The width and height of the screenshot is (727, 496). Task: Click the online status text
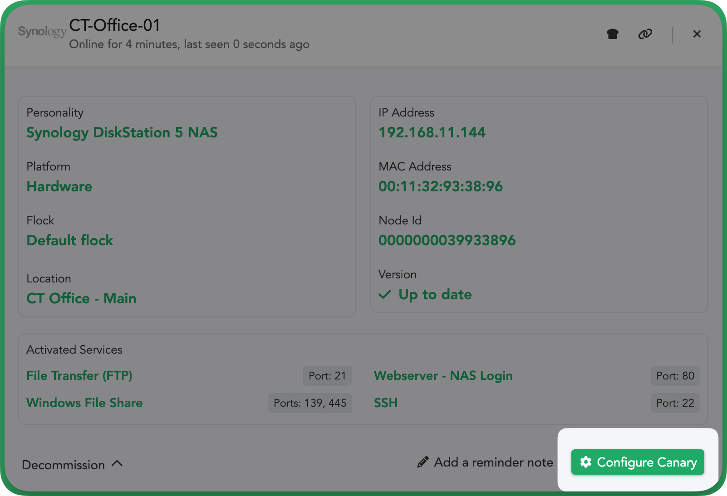(x=189, y=44)
